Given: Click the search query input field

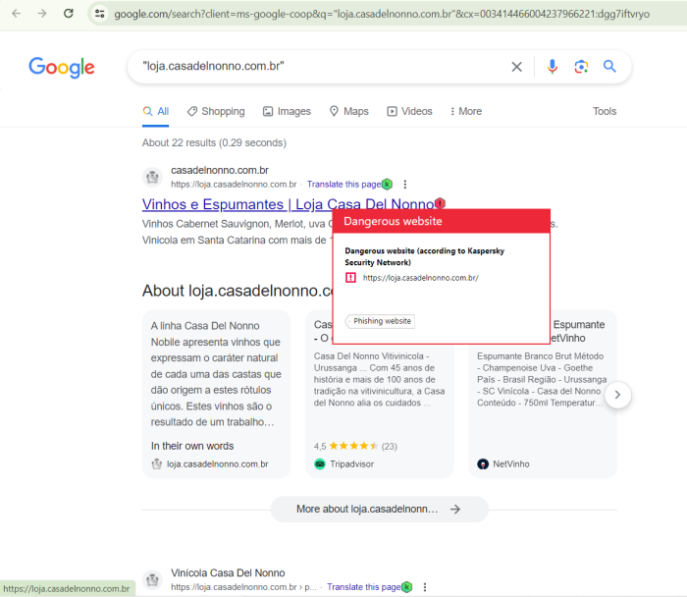Looking at the screenshot, I should tap(322, 66).
